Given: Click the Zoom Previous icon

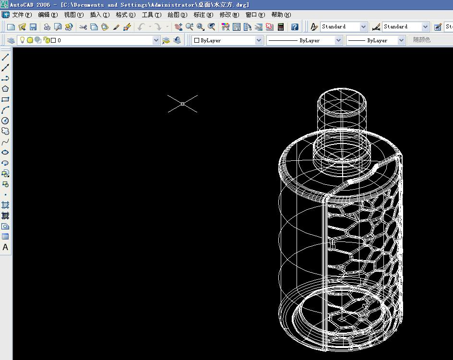Looking at the screenshot, I should point(212,27).
